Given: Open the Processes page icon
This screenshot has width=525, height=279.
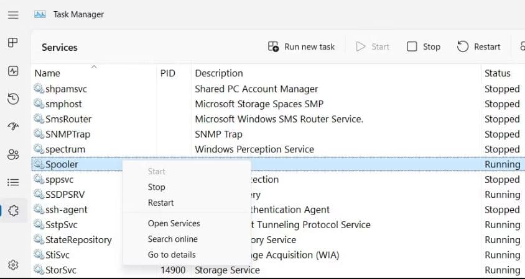Looking at the screenshot, I should coord(12,43).
